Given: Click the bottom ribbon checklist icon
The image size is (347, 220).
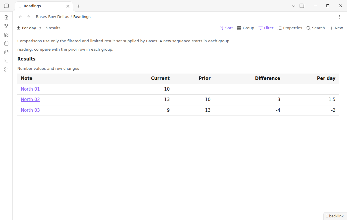Looking at the screenshot, I should pos(6,69).
